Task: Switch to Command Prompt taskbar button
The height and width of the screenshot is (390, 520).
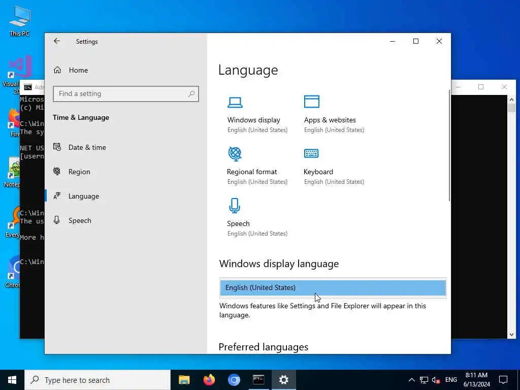Action: 258,380
